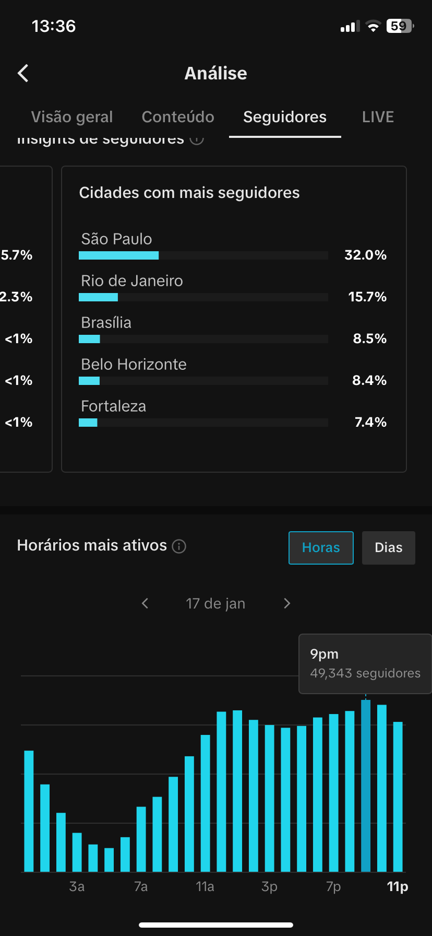The image size is (432, 936).
Task: Tap the 9pm followers tooltip
Action: 365,663
